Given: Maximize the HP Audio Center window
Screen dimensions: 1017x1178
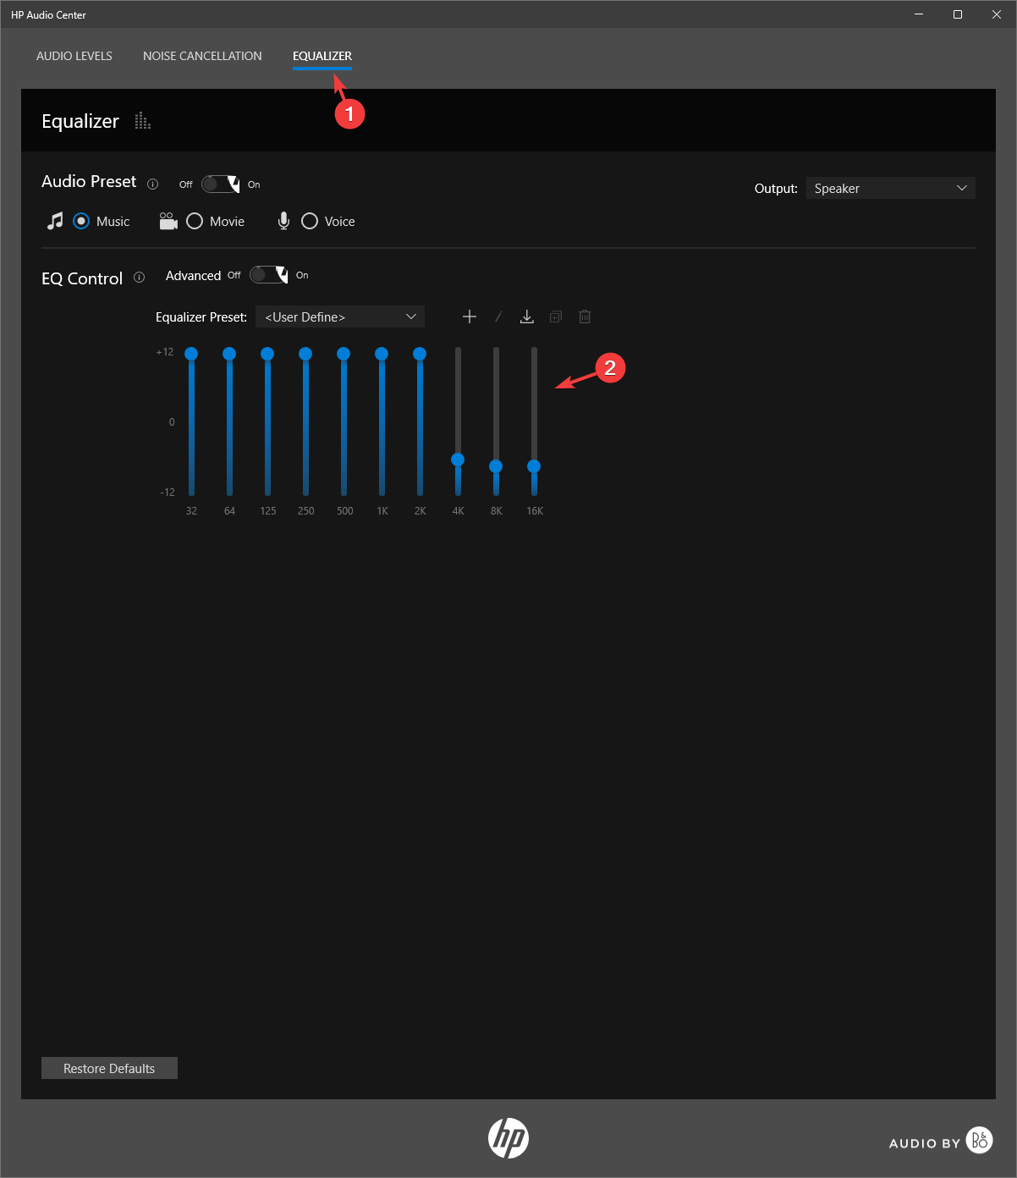Looking at the screenshot, I should 958,14.
